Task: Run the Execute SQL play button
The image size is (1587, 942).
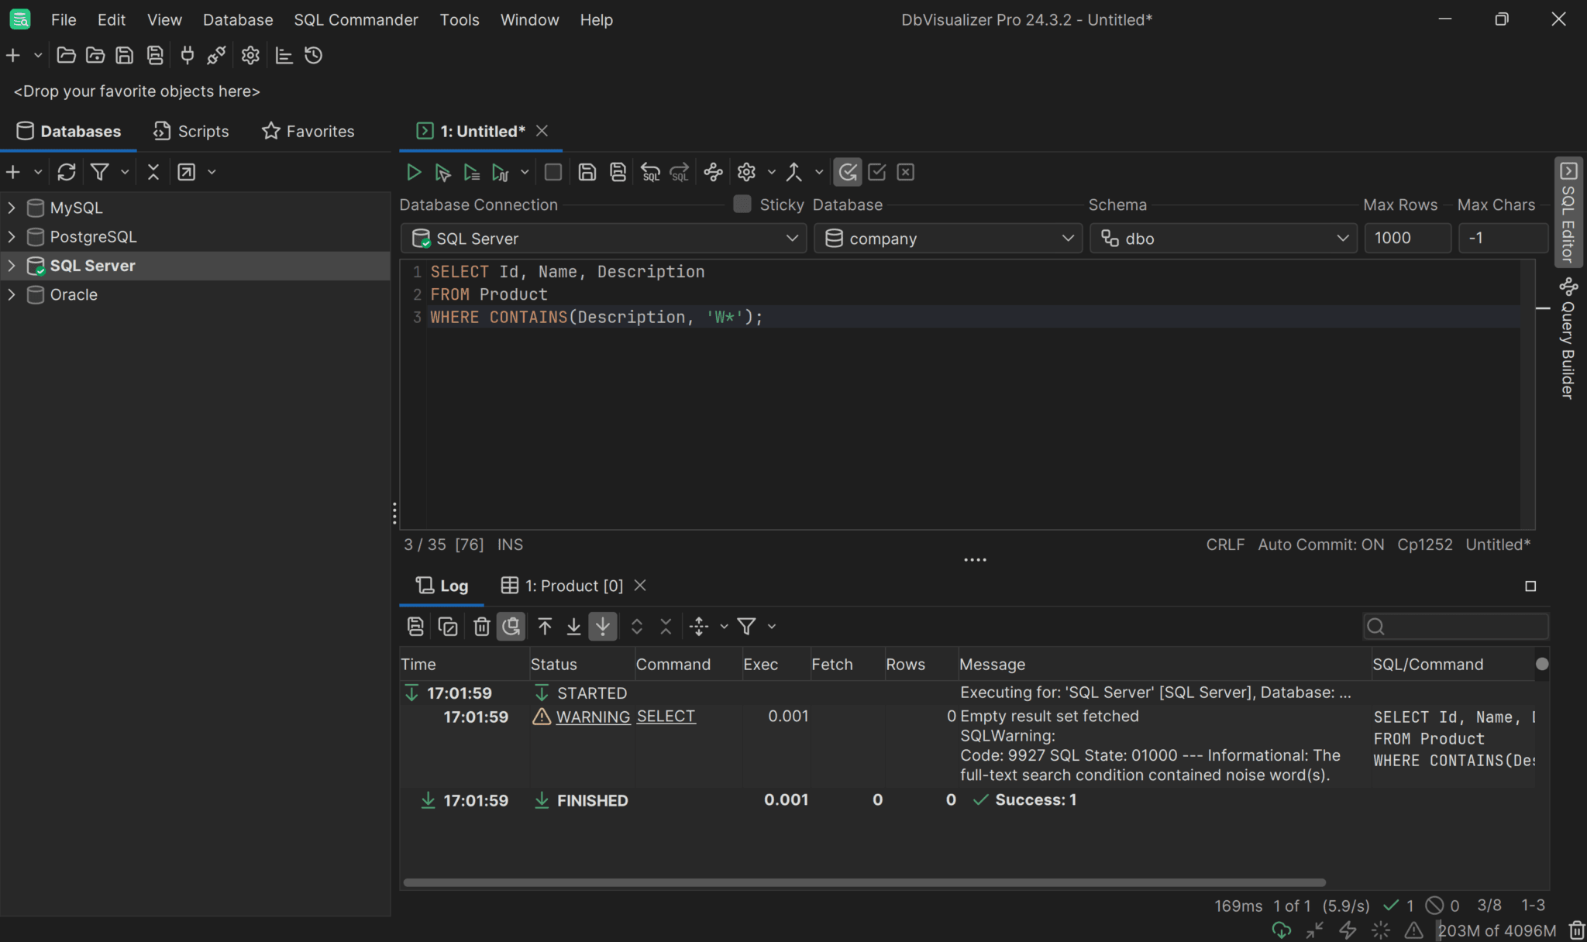Action: (414, 172)
